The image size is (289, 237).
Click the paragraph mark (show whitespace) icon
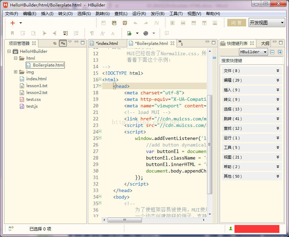pyautogui.click(x=92, y=33)
